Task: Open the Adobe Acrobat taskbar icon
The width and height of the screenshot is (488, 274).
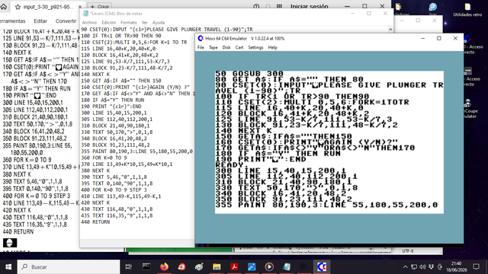Action: pyautogui.click(x=234, y=267)
